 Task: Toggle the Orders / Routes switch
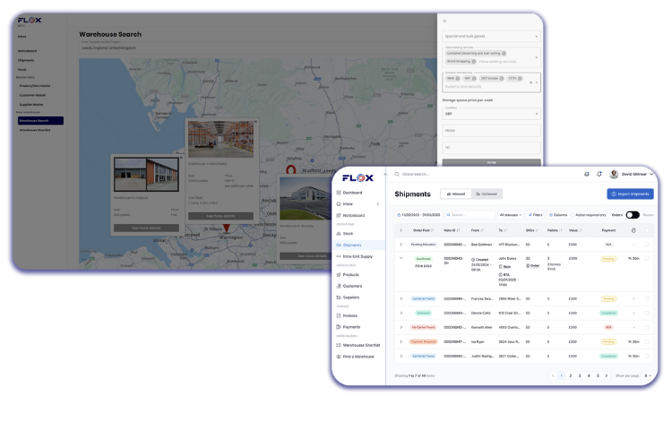pos(633,215)
